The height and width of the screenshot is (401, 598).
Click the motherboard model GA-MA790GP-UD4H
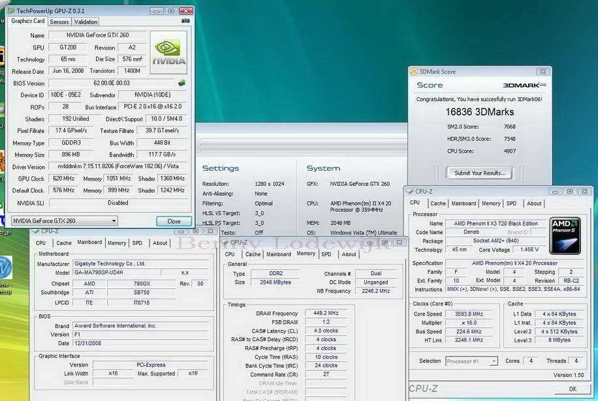pyautogui.click(x=116, y=273)
